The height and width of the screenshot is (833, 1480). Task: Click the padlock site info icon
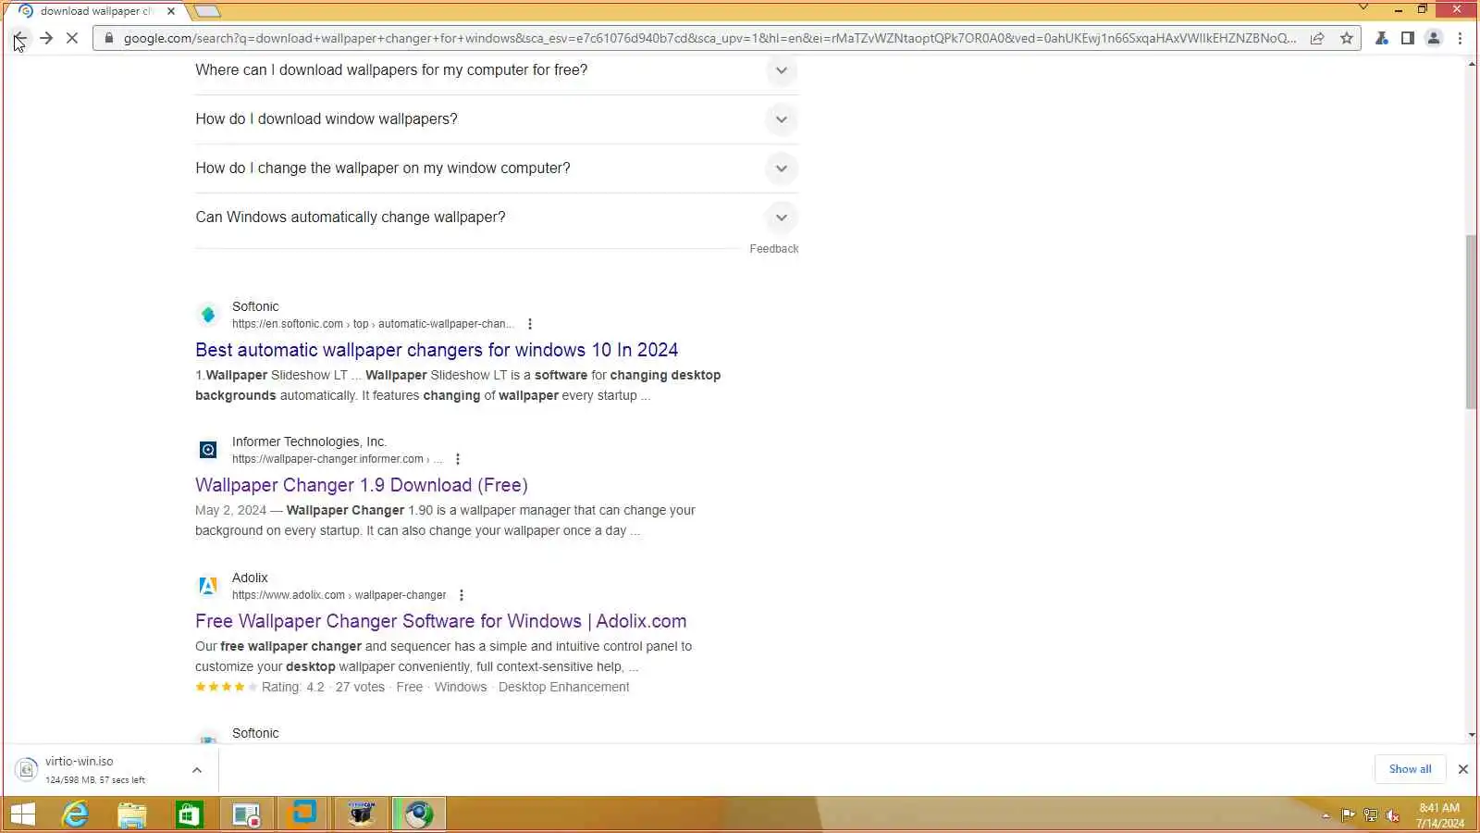(109, 38)
